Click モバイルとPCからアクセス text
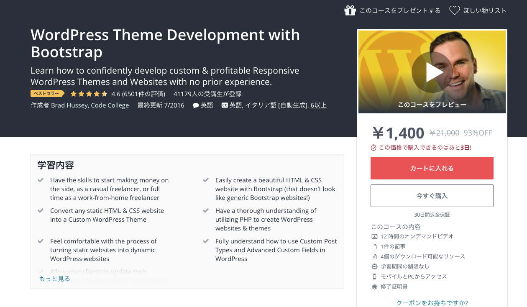This screenshot has height=307, width=527. [414, 276]
